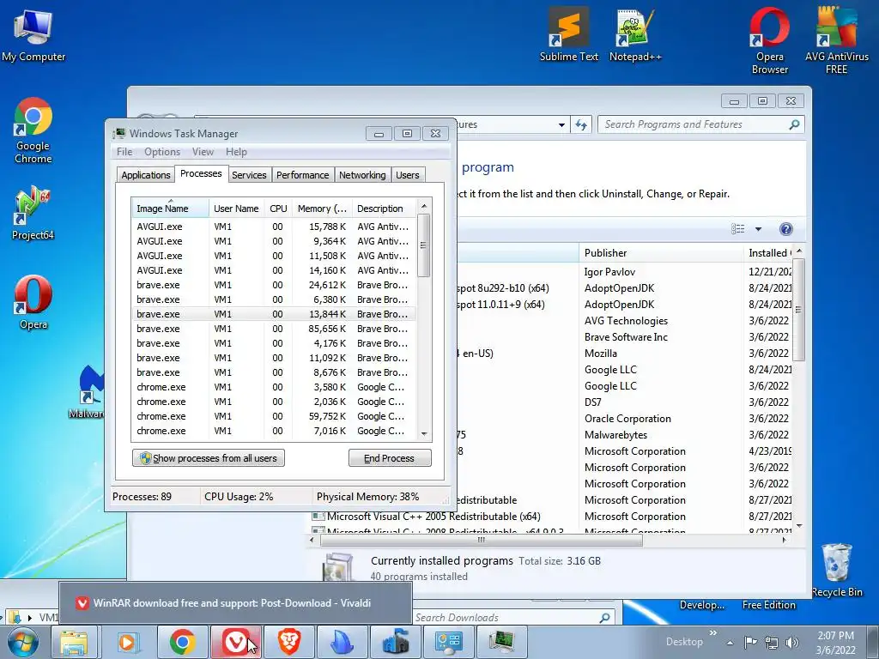Open view options dropdown arrow
The height and width of the screenshot is (659, 879).
coord(758,228)
